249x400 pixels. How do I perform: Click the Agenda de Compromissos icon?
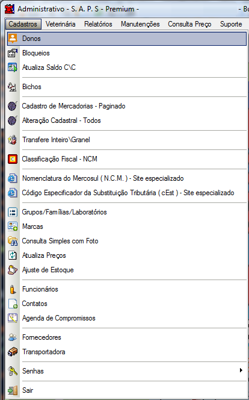tap(13, 318)
